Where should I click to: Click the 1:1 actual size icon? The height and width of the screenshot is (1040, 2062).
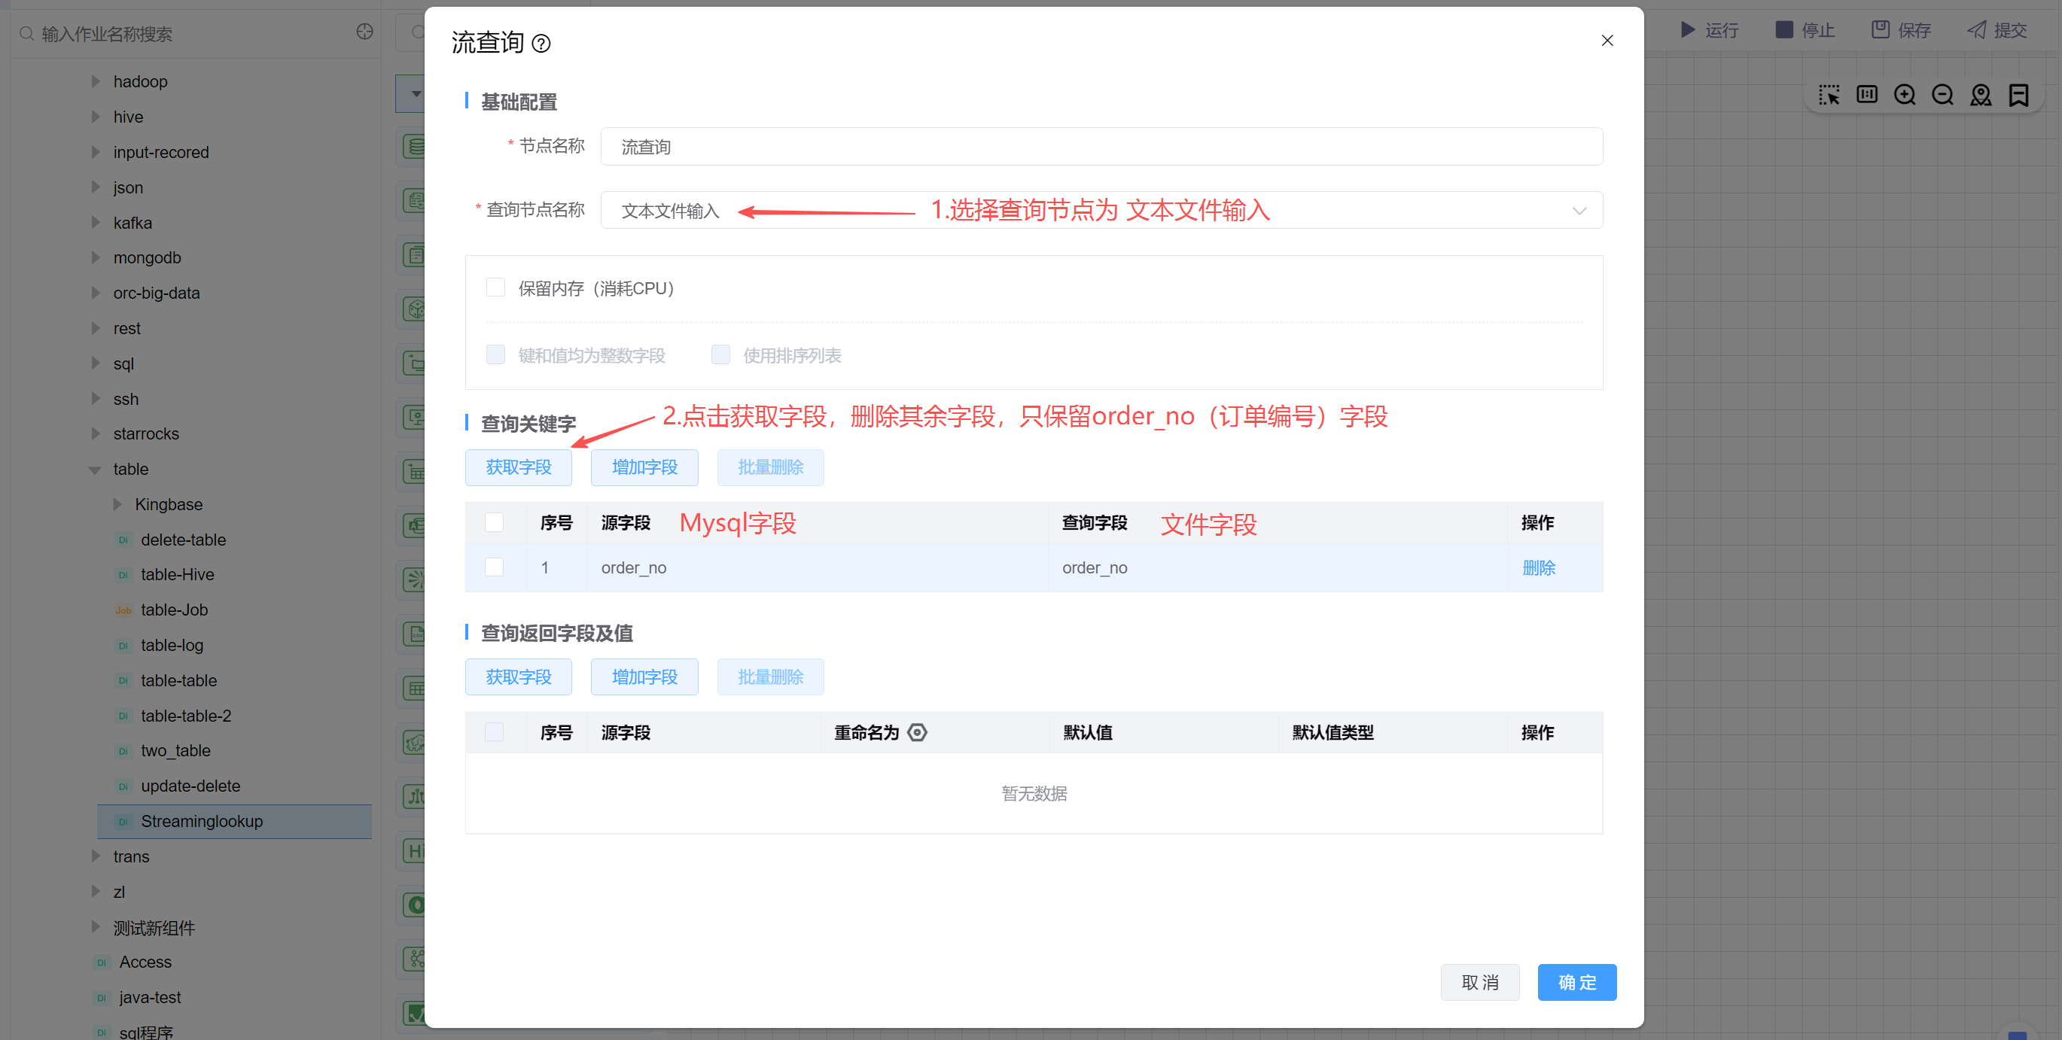click(1867, 96)
